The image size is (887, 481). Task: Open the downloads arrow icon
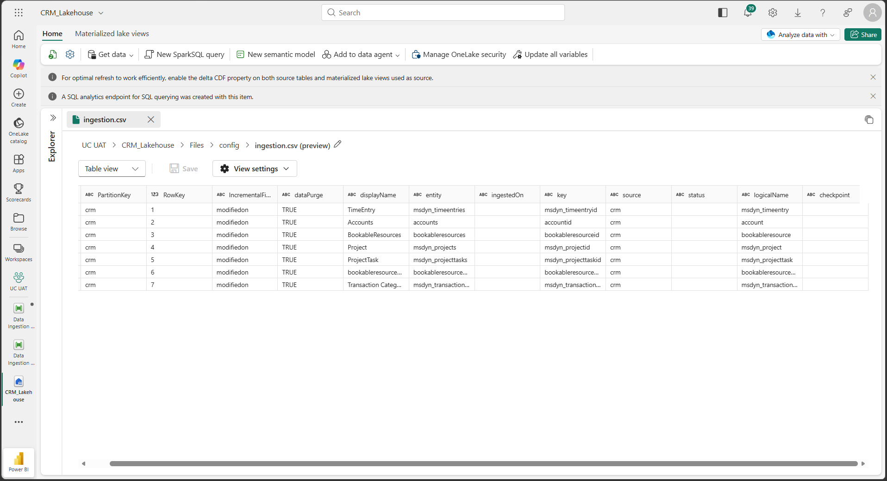(798, 12)
